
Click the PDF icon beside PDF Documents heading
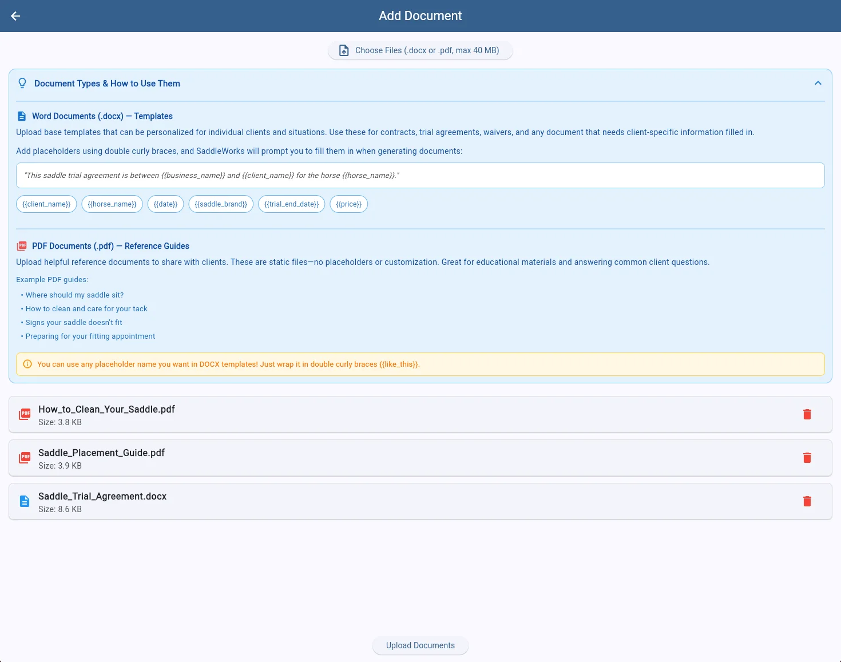click(x=22, y=245)
